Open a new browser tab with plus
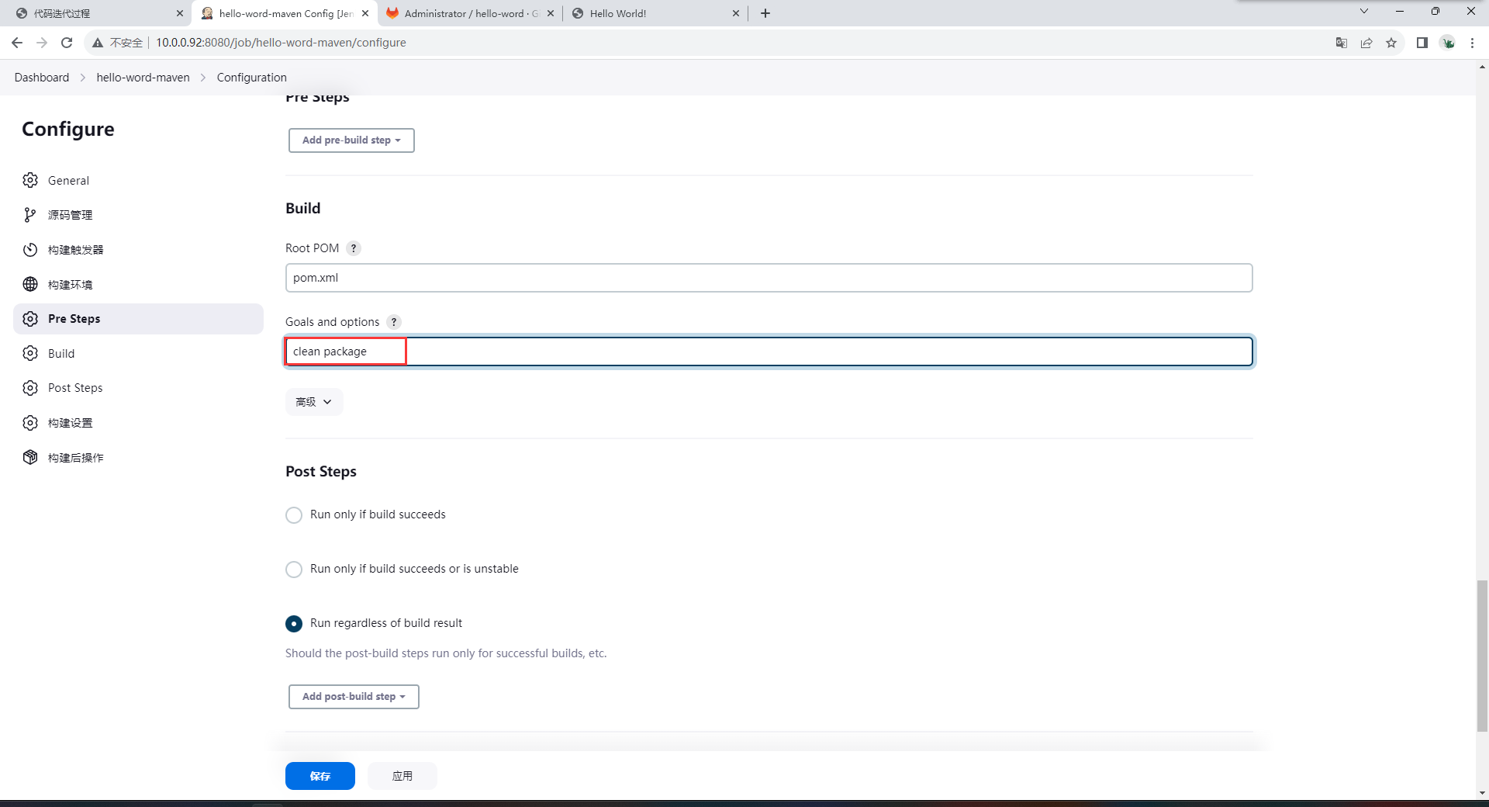 (x=765, y=13)
